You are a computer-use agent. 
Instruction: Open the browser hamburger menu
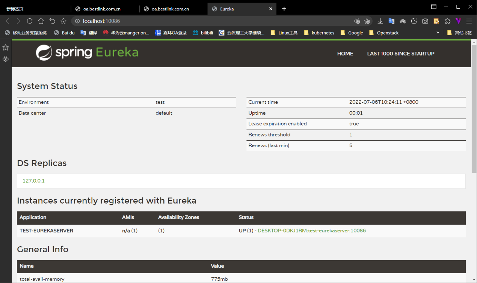click(x=469, y=21)
